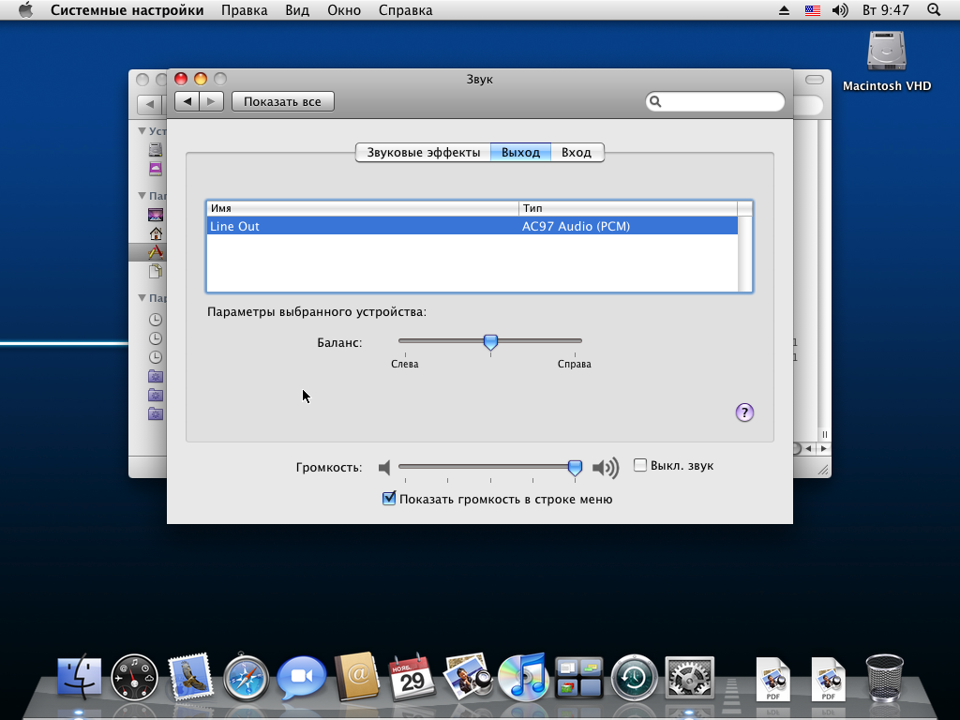The height and width of the screenshot is (720, 960).
Task: Click the volume icon in menu bar
Action: click(x=839, y=10)
